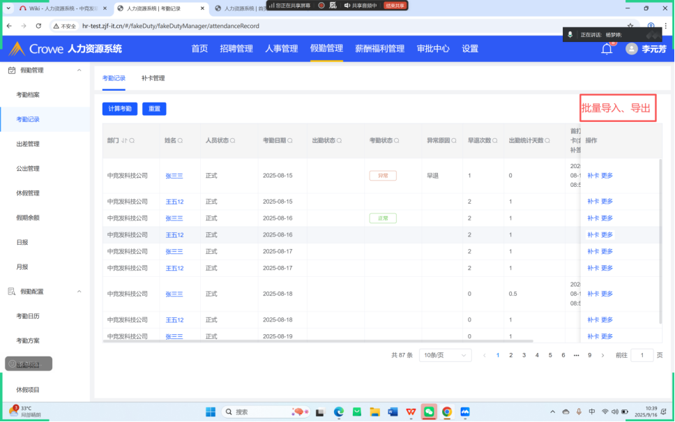Click the search icon beside 考勤日期 column
This screenshot has height=422, width=675.
(x=291, y=141)
